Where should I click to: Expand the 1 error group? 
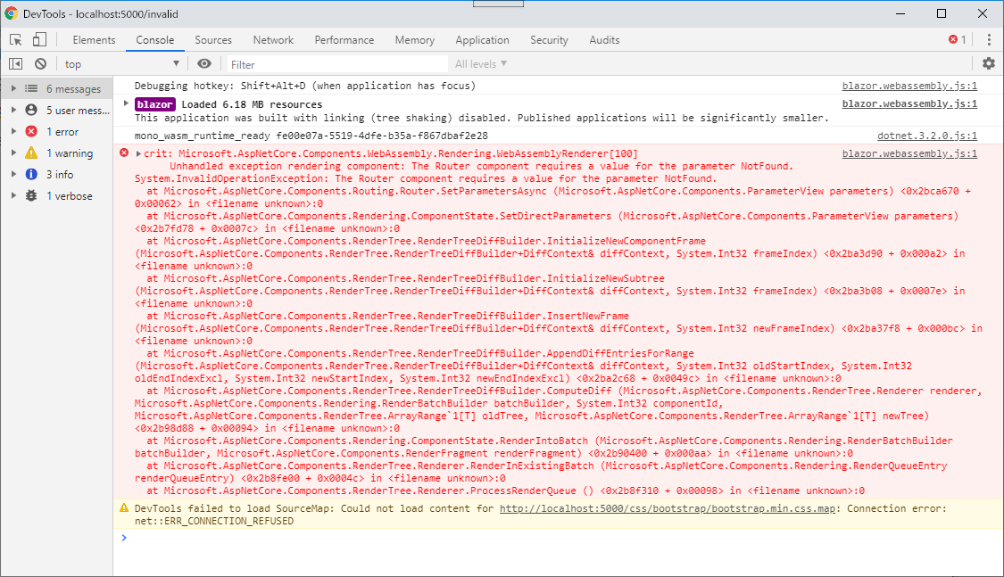(13, 131)
